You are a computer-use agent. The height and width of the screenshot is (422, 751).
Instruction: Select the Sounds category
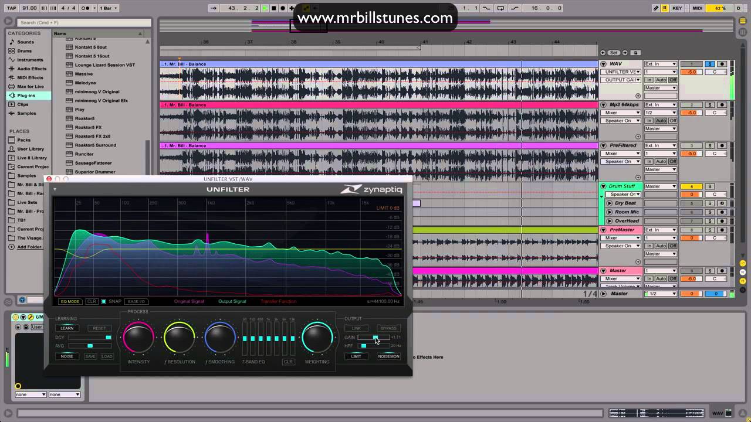click(25, 42)
